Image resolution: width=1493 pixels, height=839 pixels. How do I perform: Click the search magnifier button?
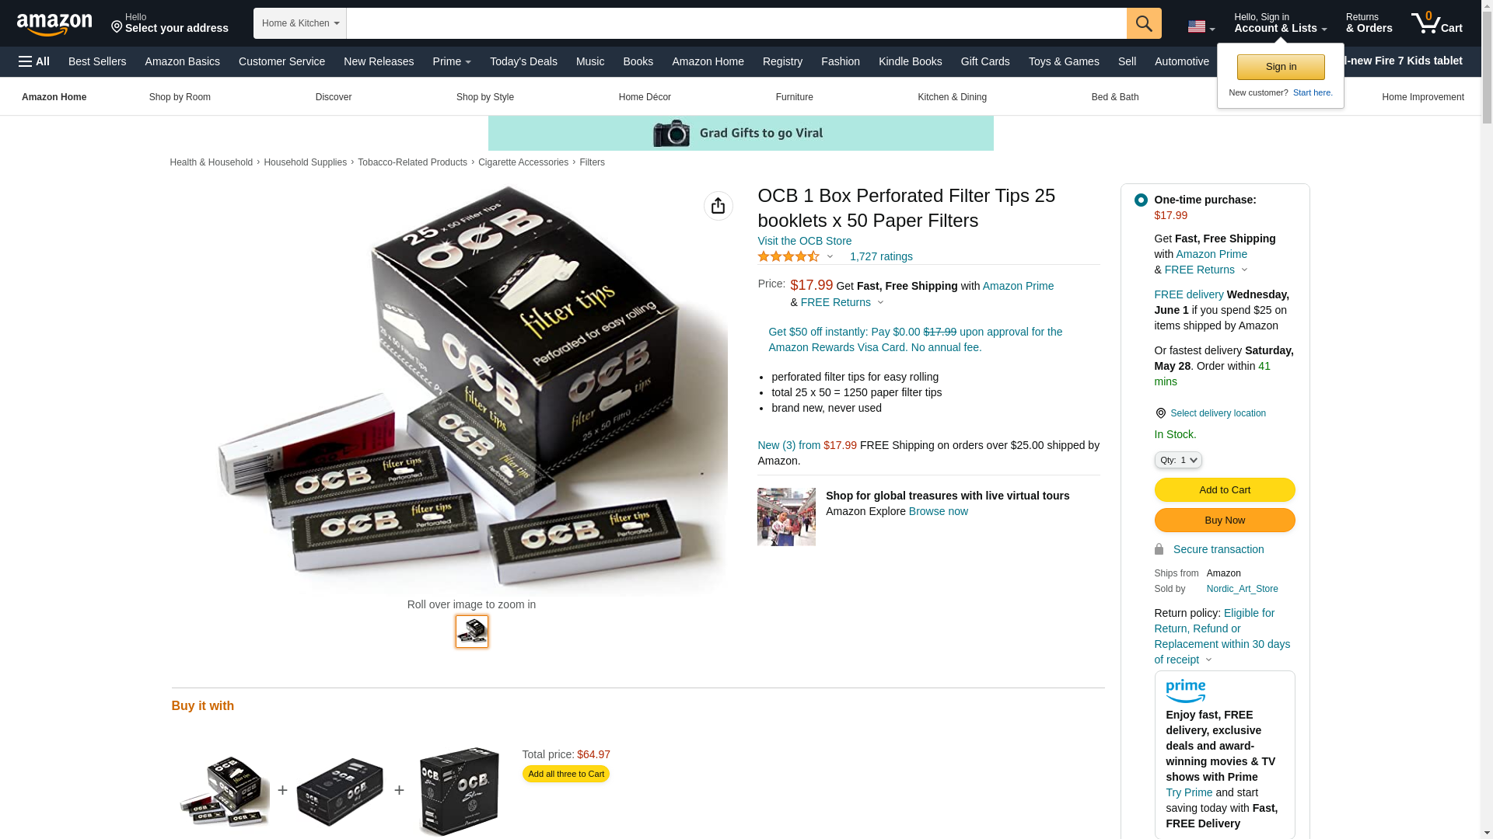1144,23
